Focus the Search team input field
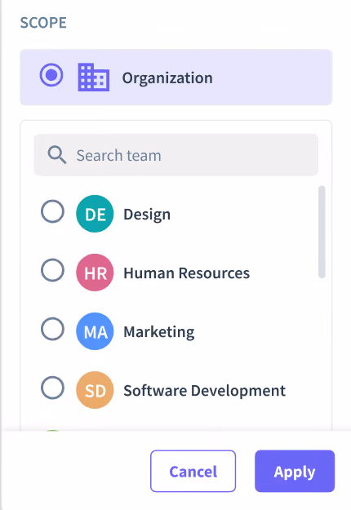Viewport: 351px width, 510px height. 176,155
